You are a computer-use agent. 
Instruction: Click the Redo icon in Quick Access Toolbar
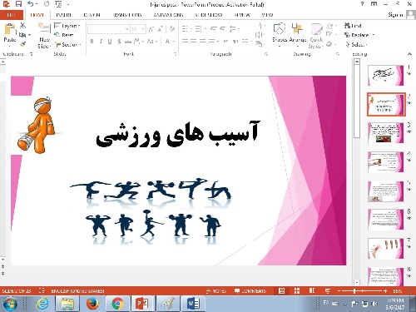(x=47, y=4)
